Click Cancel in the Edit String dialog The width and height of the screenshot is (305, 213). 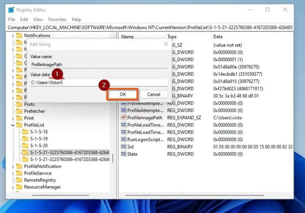(154, 94)
